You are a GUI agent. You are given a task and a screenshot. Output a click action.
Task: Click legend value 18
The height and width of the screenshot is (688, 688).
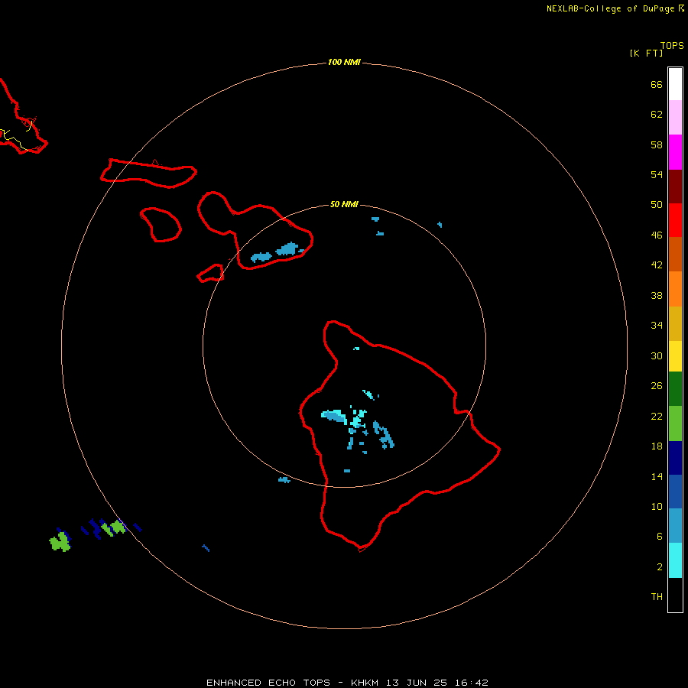(x=657, y=446)
